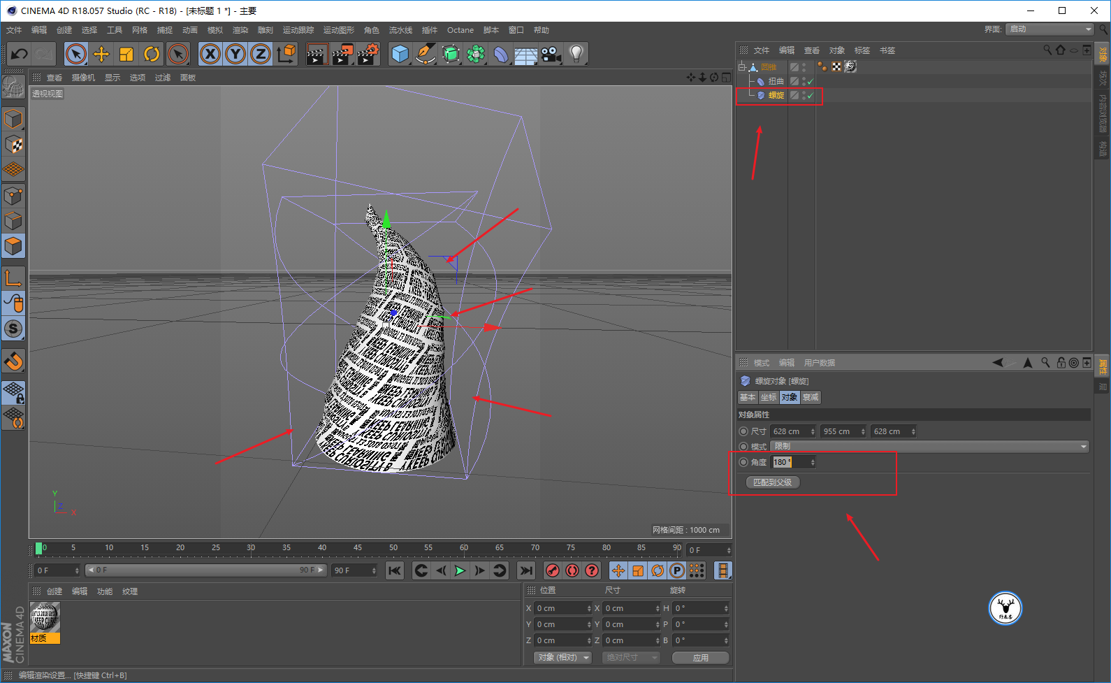This screenshot has height=683, width=1111.
Task: Click frame 45 on the timeline
Action: pos(358,549)
